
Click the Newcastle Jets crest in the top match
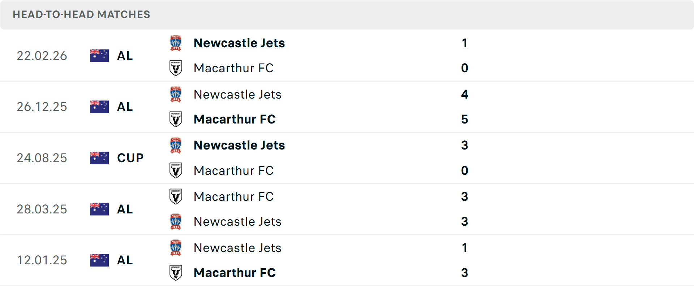click(x=176, y=42)
